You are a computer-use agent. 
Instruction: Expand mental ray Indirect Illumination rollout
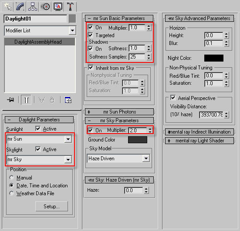(x=199, y=132)
